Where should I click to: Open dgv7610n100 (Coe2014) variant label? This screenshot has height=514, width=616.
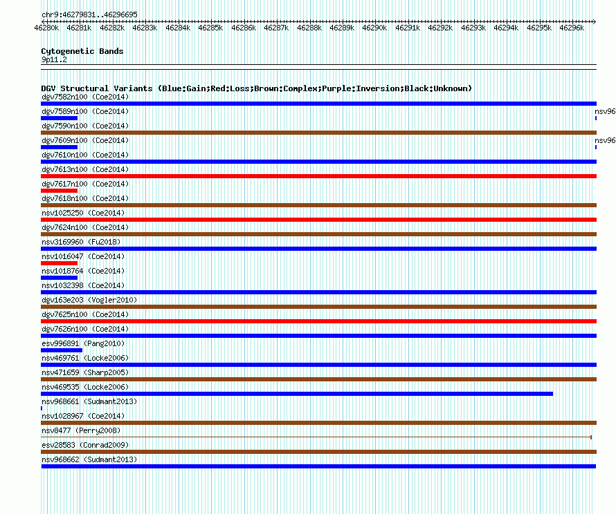(85, 155)
